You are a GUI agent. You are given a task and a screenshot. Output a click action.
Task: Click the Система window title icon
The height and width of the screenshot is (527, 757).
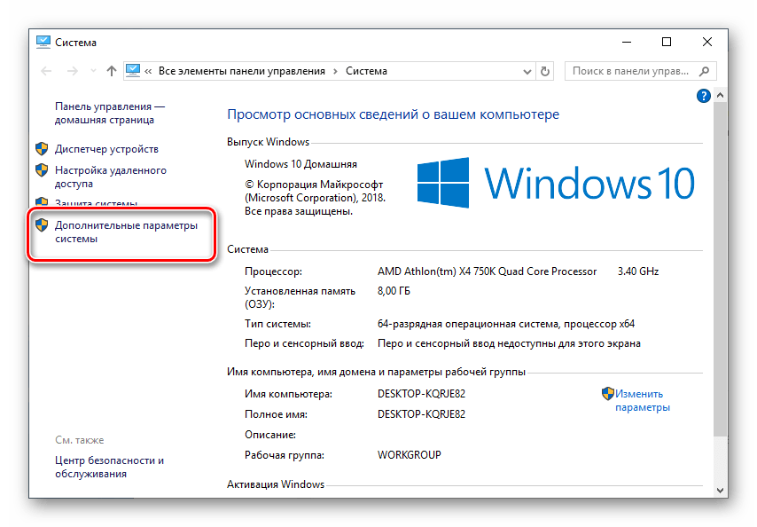click(43, 42)
